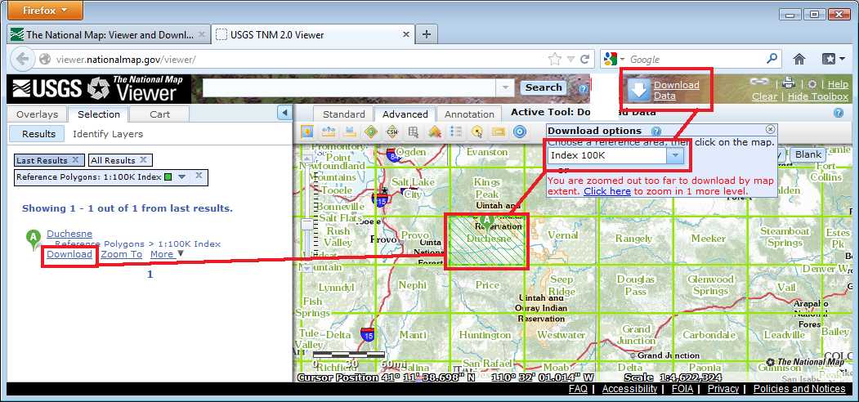This screenshot has height=402, width=859.
Task: Open the Reference Polygons layer dropdown arrow
Action: pyautogui.click(x=182, y=176)
